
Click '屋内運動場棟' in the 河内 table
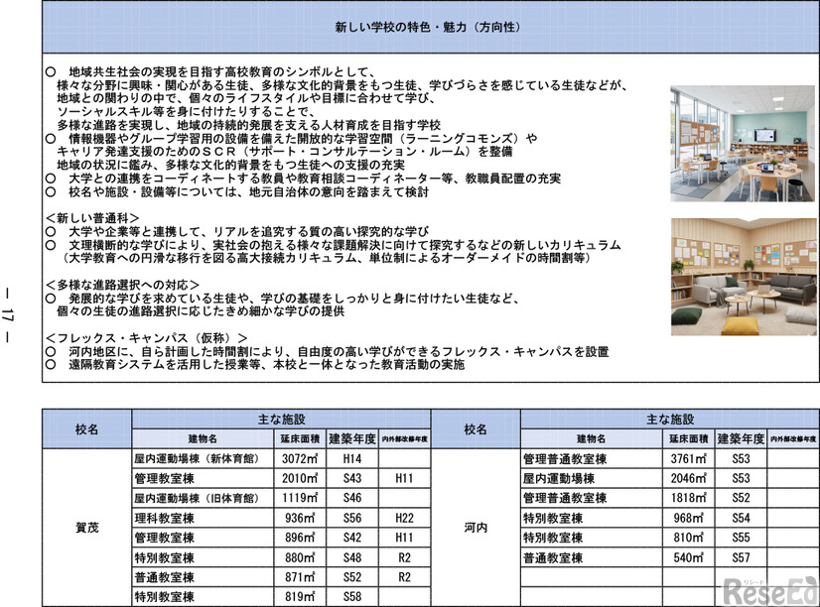click(x=559, y=478)
